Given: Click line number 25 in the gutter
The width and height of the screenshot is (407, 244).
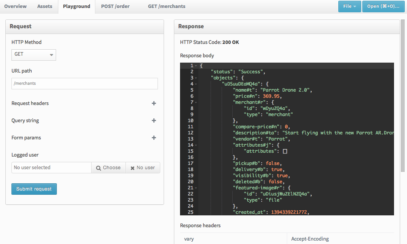Looking at the screenshot, I should (190, 212).
